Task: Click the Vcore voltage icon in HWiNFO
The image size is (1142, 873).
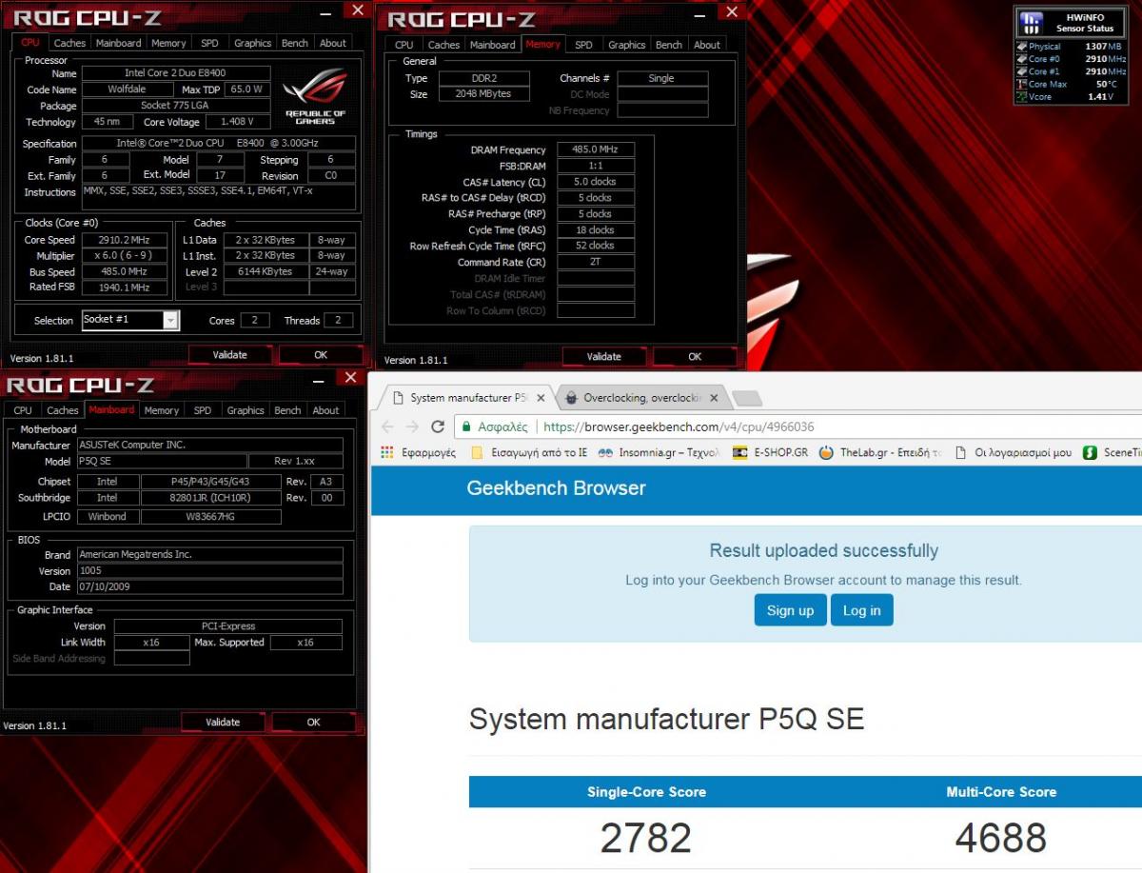Action: (x=1021, y=96)
